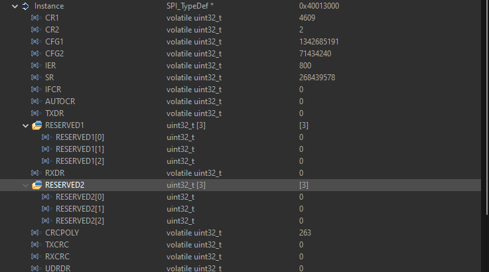The image size is (489, 272).
Task: Click the Instance address value 0x40013000
Action: (x=319, y=6)
